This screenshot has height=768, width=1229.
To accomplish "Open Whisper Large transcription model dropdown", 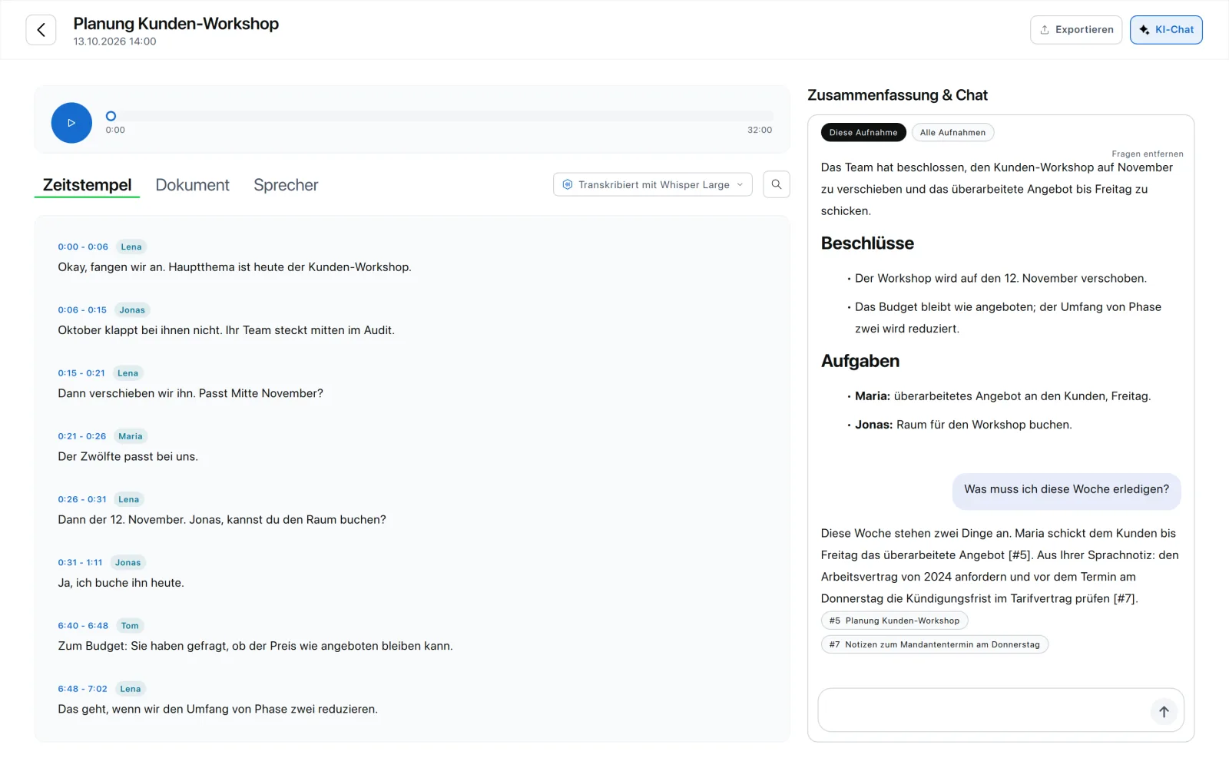I will pos(653,184).
